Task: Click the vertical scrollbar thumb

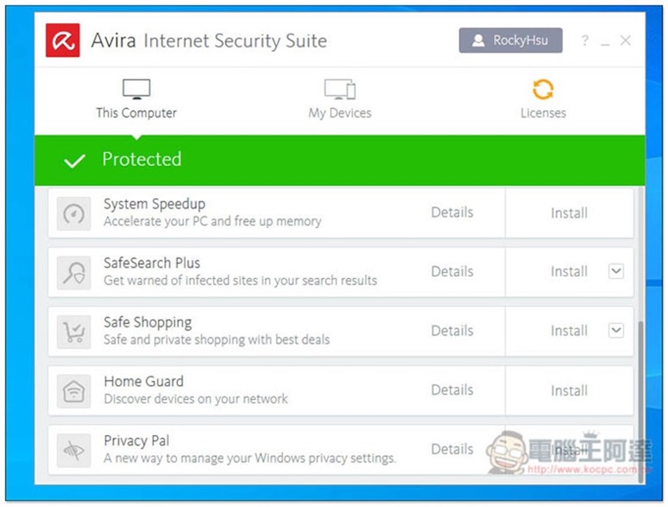Action: tap(640, 402)
